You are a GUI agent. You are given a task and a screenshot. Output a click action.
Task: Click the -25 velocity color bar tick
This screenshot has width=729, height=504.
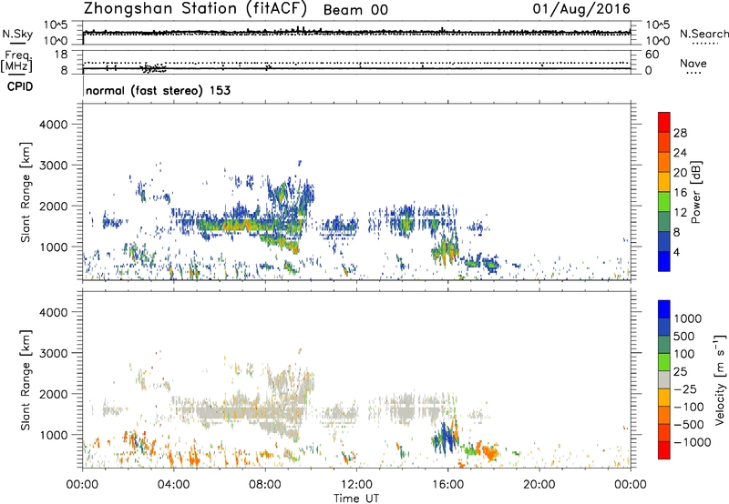pos(685,388)
